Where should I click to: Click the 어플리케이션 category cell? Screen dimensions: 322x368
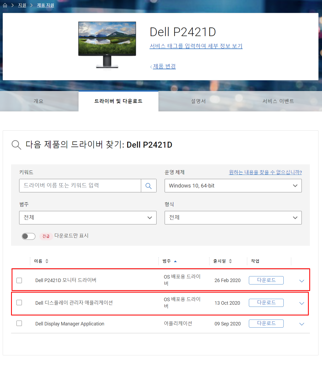[x=178, y=324]
